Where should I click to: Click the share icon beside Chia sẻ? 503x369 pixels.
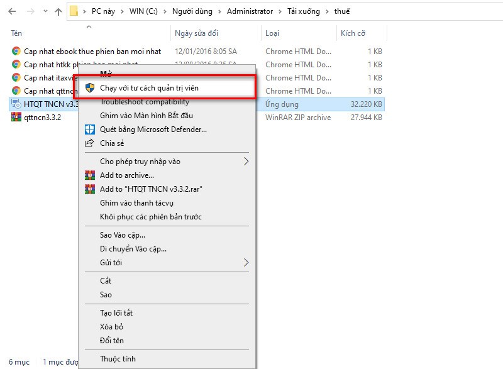pos(89,143)
